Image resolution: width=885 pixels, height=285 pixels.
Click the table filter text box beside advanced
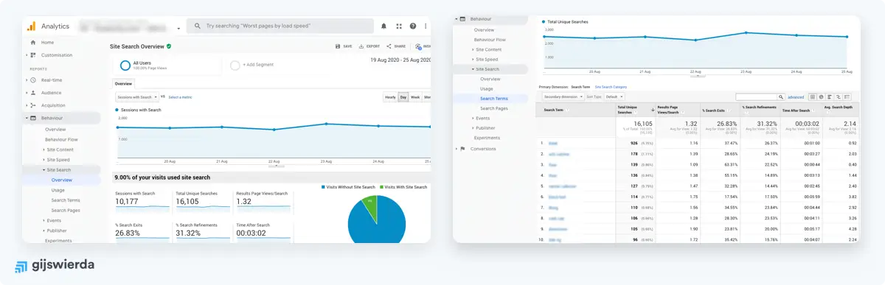point(756,96)
